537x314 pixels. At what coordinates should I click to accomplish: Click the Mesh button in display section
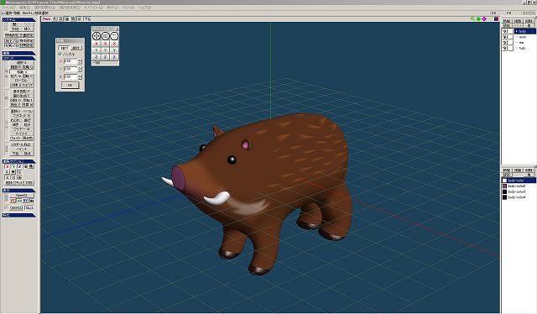point(29,207)
